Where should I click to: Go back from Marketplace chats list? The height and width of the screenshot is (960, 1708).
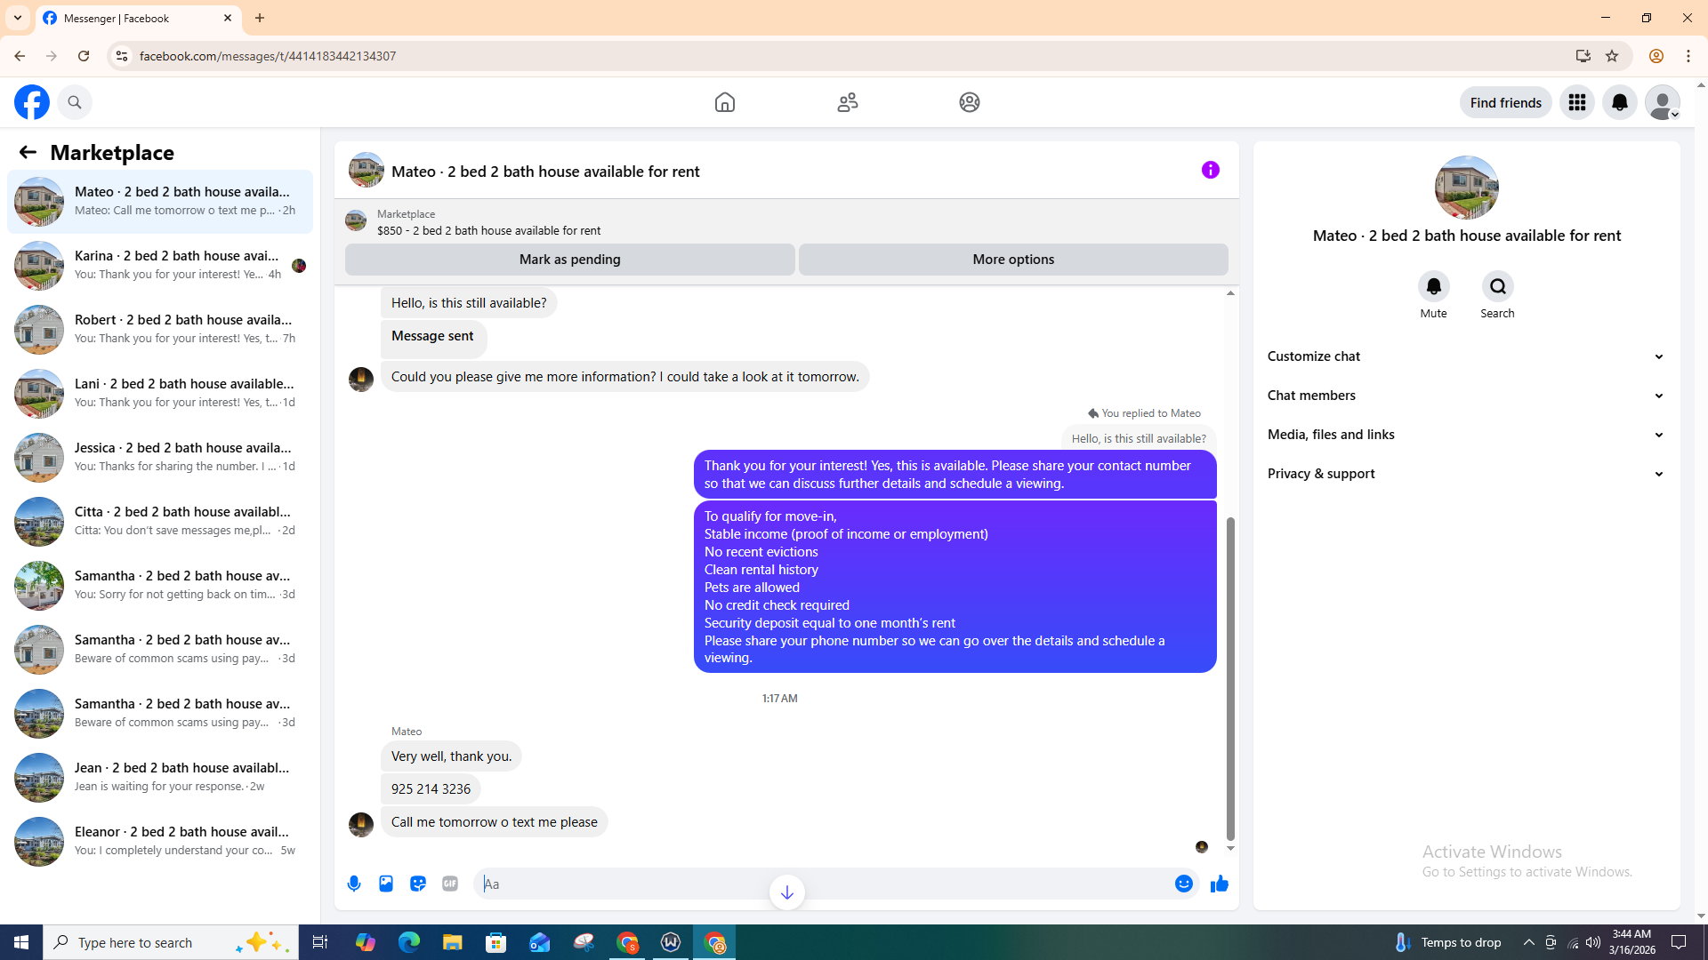coord(28,152)
